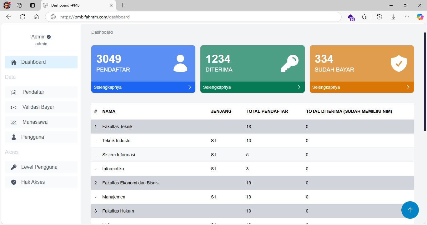Expand Selengkapnya arrow on Pendaftar card
Image resolution: width=427 pixels, height=225 pixels.
tap(189, 87)
